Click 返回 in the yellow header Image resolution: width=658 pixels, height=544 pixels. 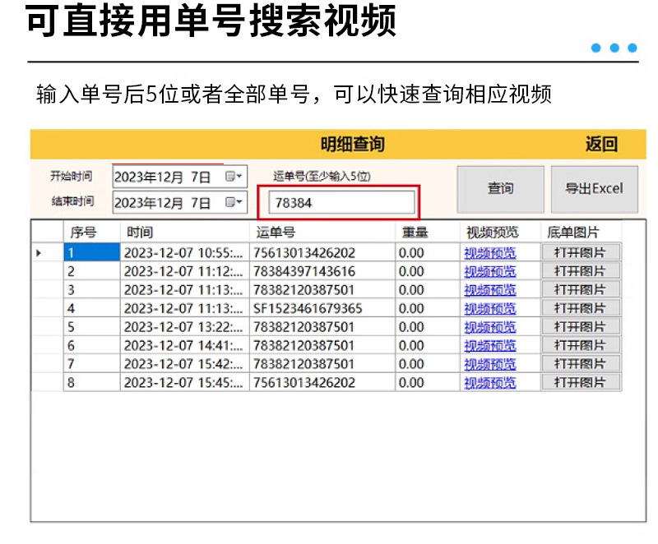[x=602, y=144]
